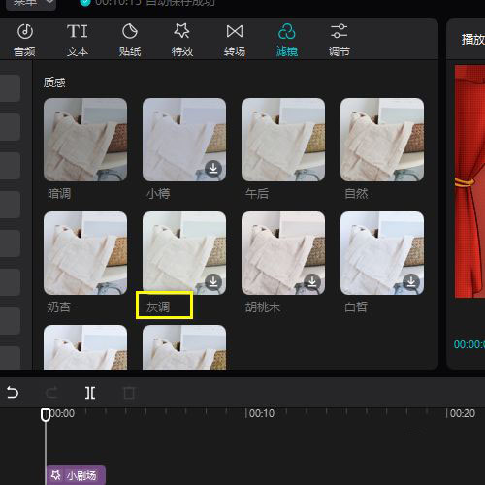Click the split clip icon
The height and width of the screenshot is (485, 485).
(x=90, y=393)
